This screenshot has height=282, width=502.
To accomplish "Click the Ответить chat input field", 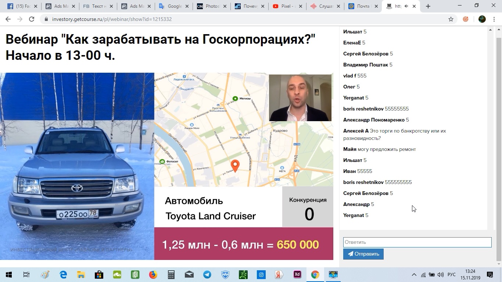I will tap(417, 242).
